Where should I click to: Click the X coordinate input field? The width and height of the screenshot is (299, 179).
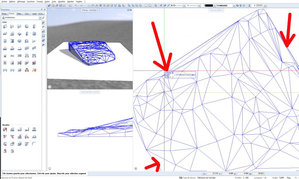click(x=213, y=173)
